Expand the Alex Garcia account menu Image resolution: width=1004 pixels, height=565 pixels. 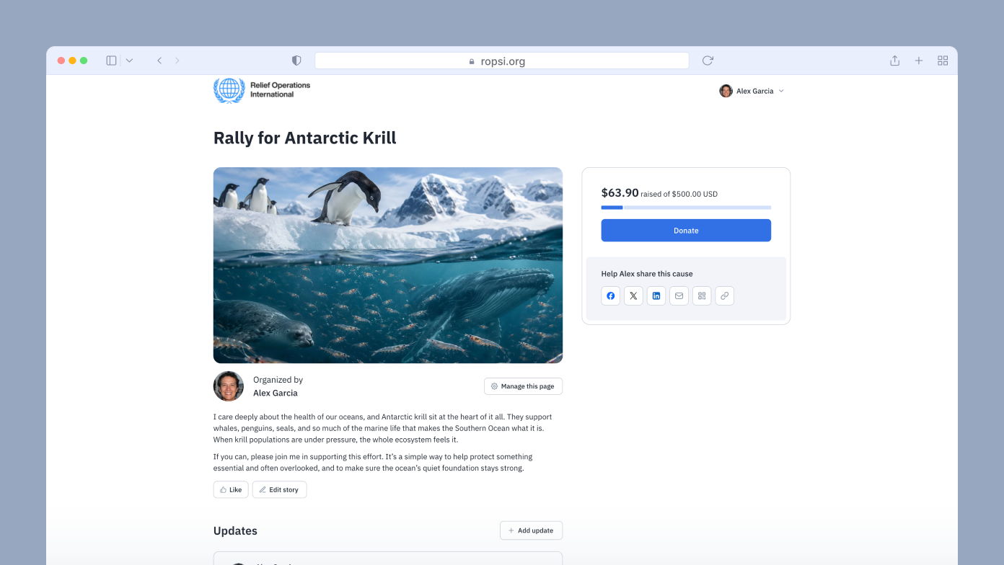[781, 92]
